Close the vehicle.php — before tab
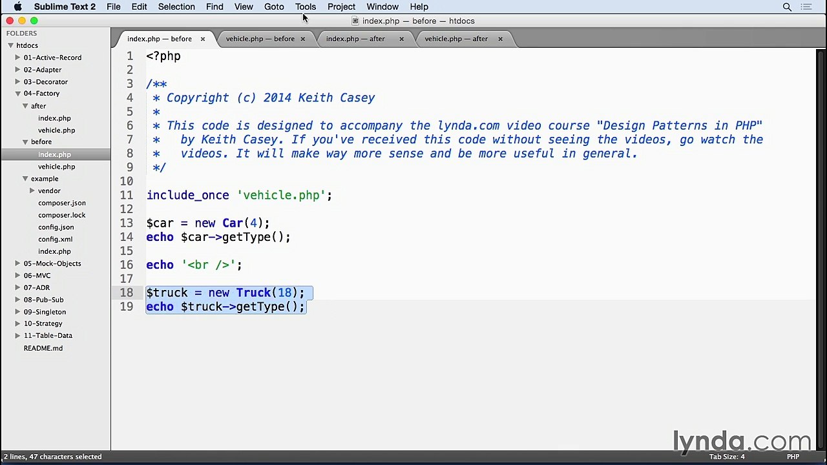This screenshot has height=465, width=827. click(x=302, y=39)
